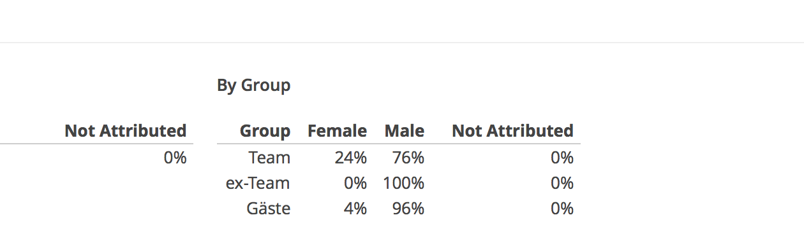Click the horizontal divider line at top

click(x=402, y=43)
